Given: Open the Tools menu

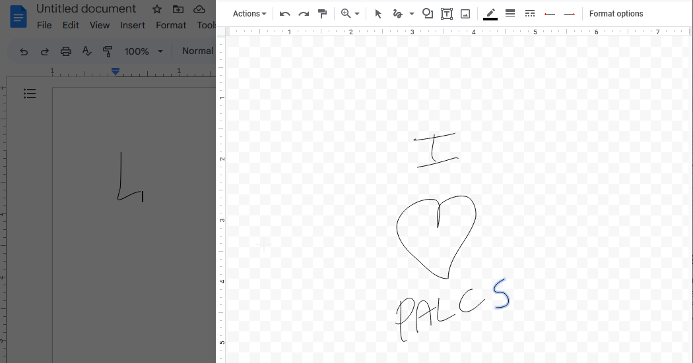Looking at the screenshot, I should (x=206, y=25).
